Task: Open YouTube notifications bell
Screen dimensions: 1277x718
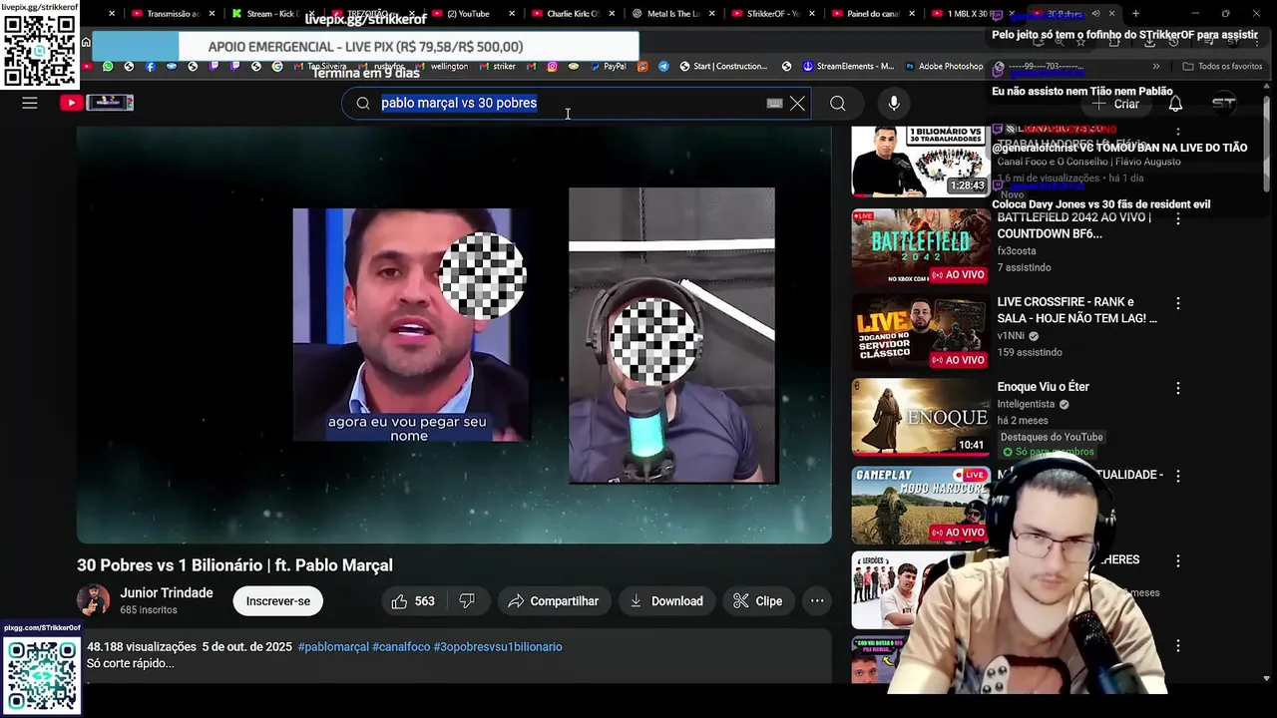Action: (1175, 103)
